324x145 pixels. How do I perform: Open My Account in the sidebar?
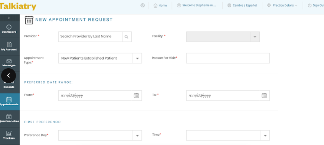(x=9, y=45)
